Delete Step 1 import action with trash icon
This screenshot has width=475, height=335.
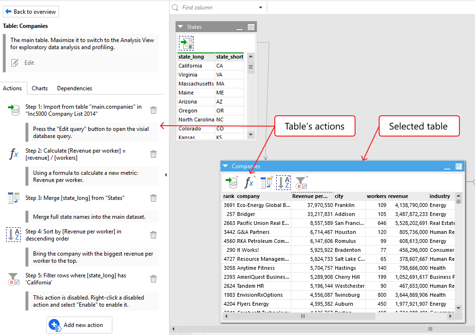(x=153, y=110)
